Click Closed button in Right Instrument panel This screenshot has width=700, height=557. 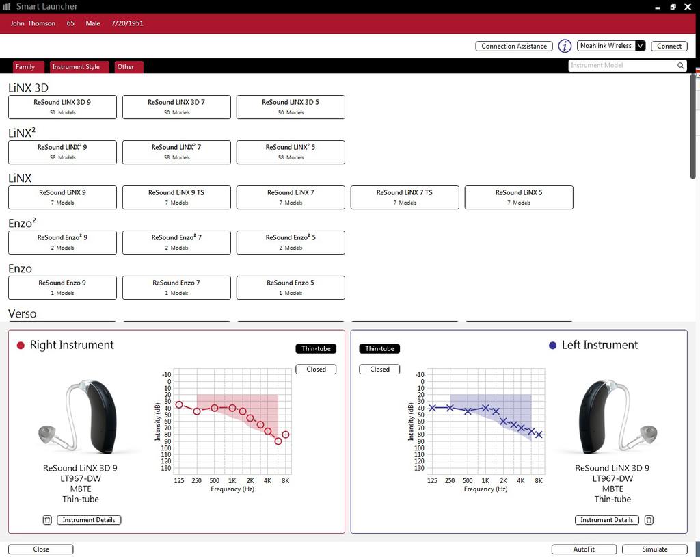[x=316, y=370]
